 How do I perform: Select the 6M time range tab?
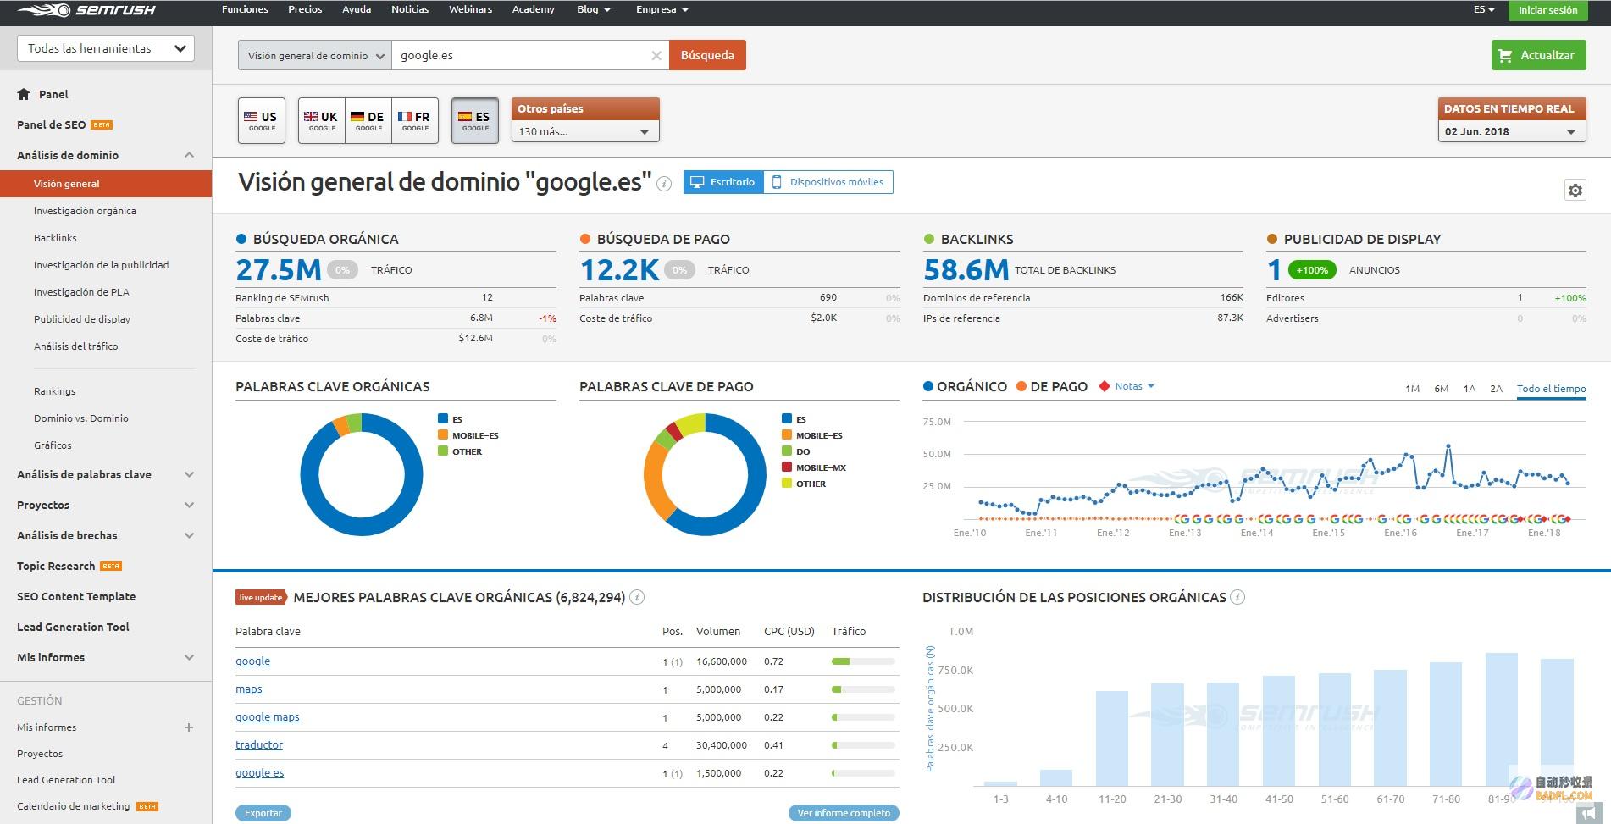click(x=1441, y=389)
